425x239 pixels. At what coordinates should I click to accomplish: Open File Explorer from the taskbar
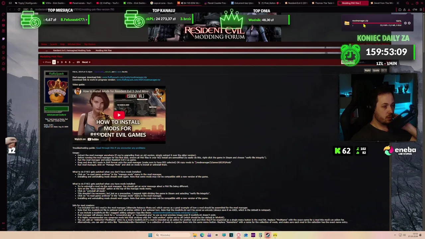[195, 235]
